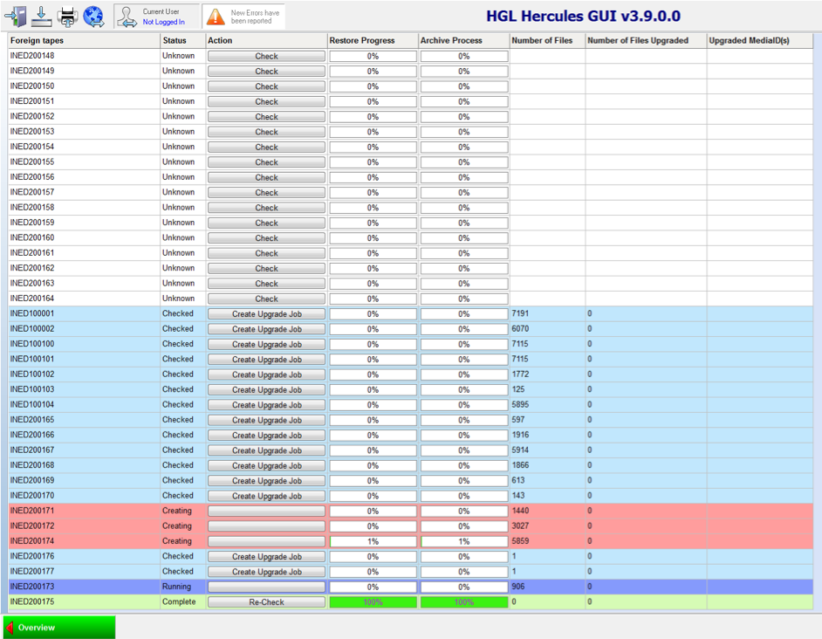Click the Action column header

click(266, 40)
